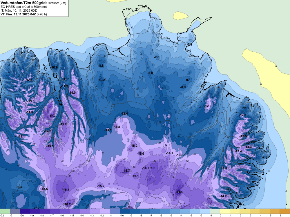Select the -4 legend color swatch

tap(185, 211)
